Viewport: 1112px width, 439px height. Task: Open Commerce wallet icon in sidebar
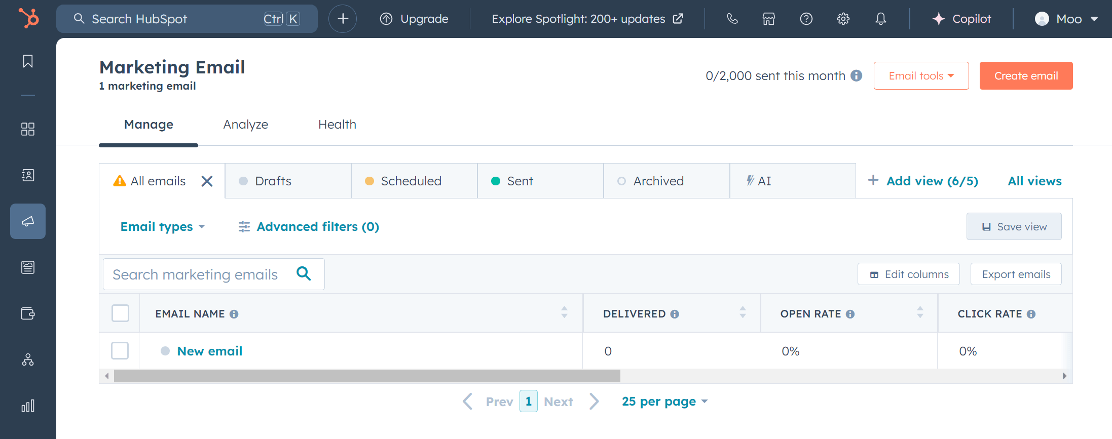point(28,313)
